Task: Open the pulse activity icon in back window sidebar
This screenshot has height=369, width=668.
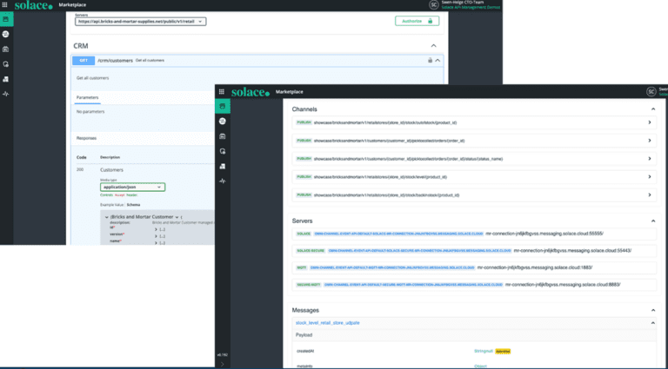Action: point(6,94)
